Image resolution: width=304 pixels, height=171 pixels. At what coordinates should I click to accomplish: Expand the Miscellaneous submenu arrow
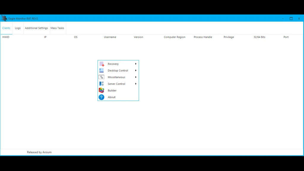point(136,77)
